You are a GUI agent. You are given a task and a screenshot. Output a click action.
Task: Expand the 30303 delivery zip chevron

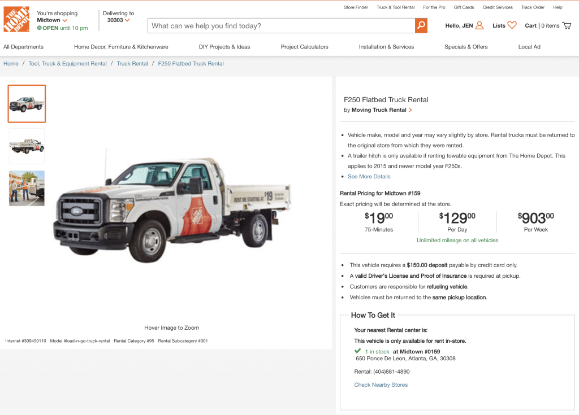127,21
